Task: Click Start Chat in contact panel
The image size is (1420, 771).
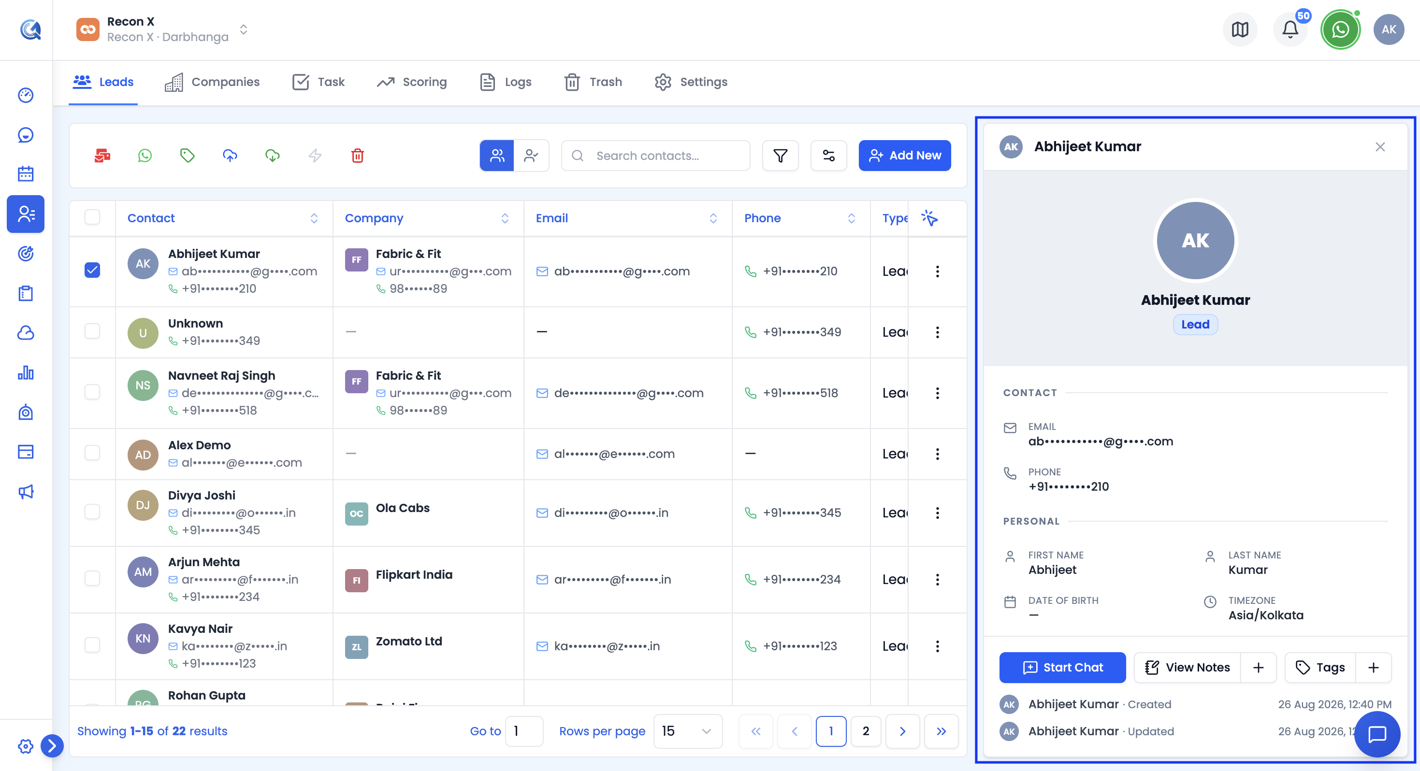Action: (x=1062, y=668)
